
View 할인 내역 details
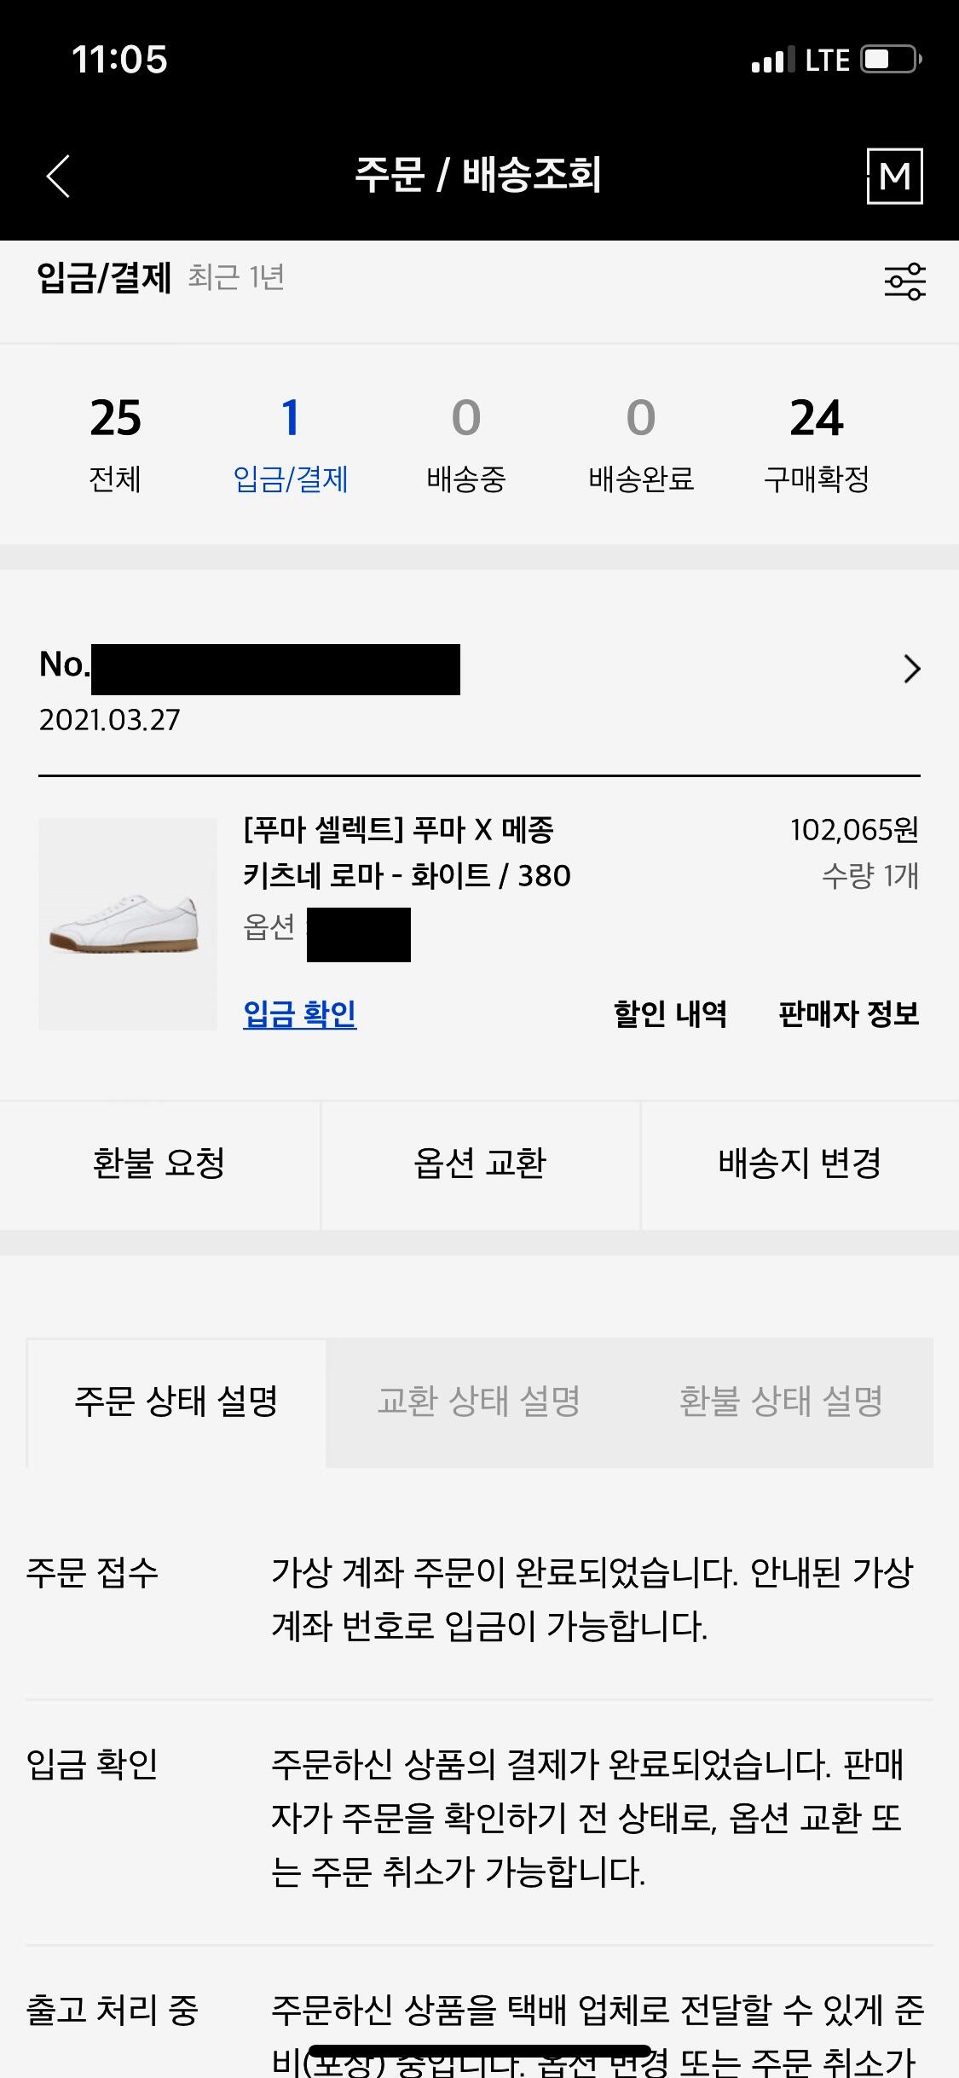point(670,1013)
